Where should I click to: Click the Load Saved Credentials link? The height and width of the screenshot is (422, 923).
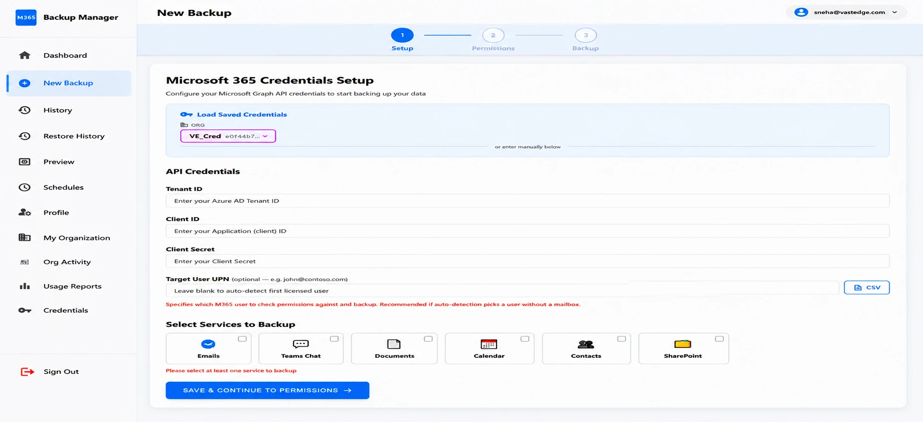pos(242,114)
